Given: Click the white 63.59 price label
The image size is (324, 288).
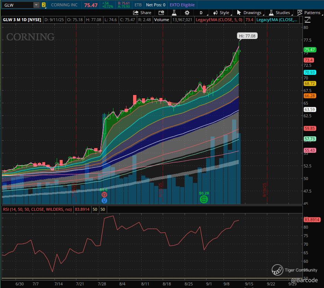Looking at the screenshot, I should (310, 109).
